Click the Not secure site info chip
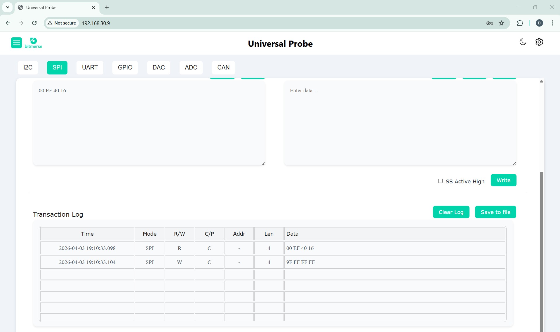The width and height of the screenshot is (560, 332). pyautogui.click(x=62, y=23)
